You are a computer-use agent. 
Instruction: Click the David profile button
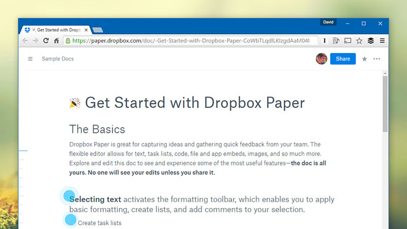328,22
